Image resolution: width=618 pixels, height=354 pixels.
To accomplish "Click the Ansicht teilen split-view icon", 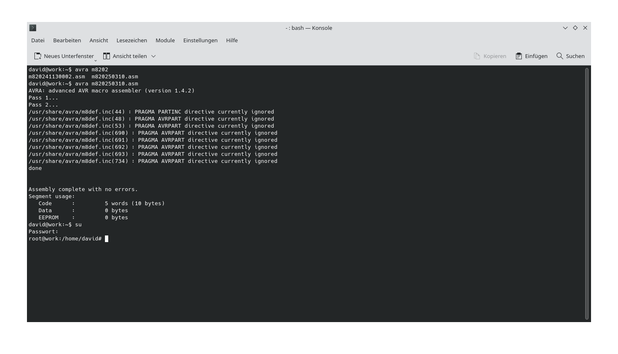I will [x=106, y=56].
